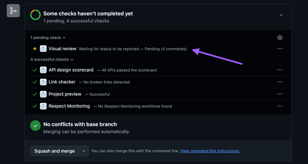
Task: Open the merge method dropdown arrow
Action: 84,151
